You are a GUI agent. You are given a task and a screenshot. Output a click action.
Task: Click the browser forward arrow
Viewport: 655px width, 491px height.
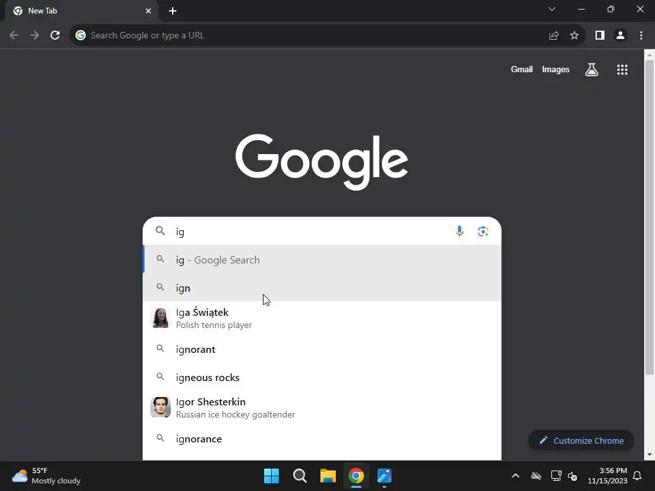(35, 36)
